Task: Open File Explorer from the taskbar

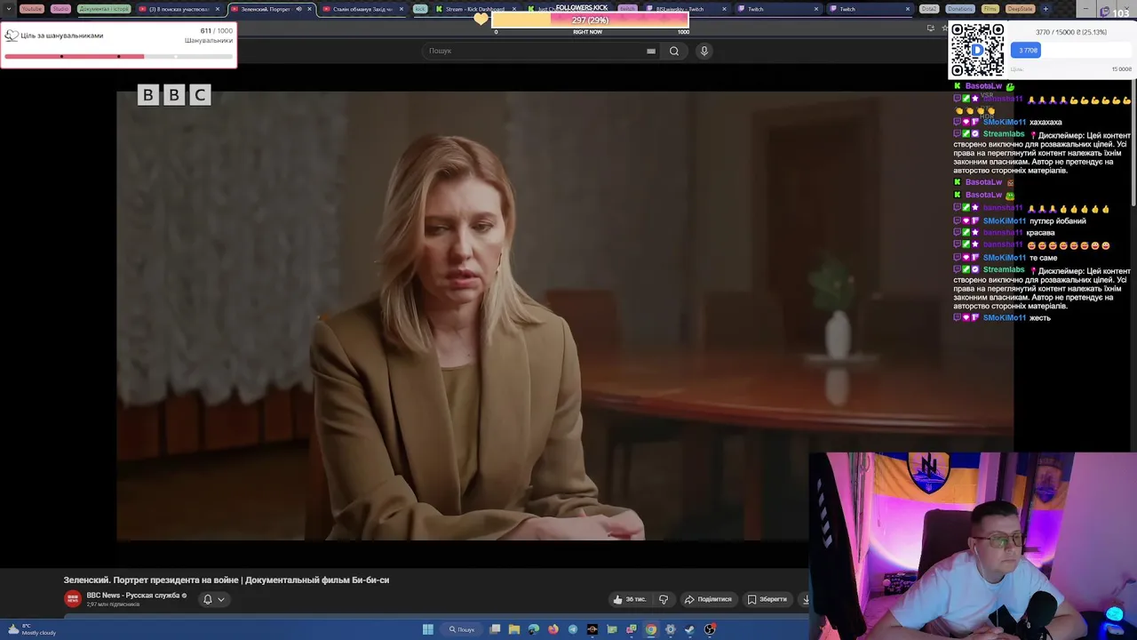Action: click(514, 629)
